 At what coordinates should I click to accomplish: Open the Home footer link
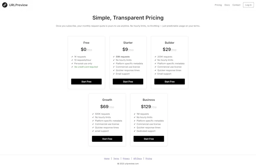click(107, 158)
